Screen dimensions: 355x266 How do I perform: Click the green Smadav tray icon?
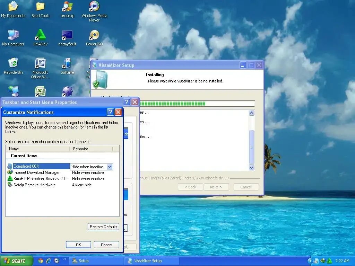click(330, 261)
